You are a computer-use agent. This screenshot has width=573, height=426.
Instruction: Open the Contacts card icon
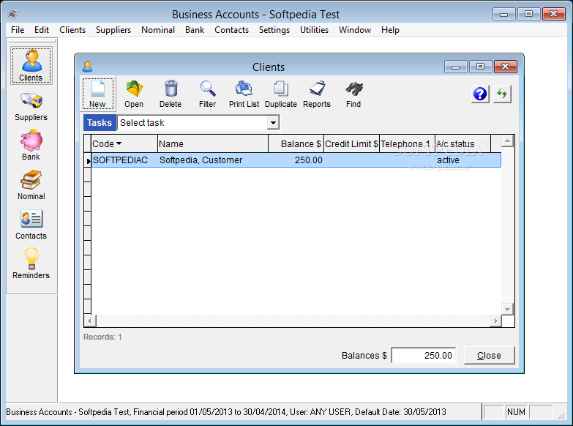(x=31, y=219)
